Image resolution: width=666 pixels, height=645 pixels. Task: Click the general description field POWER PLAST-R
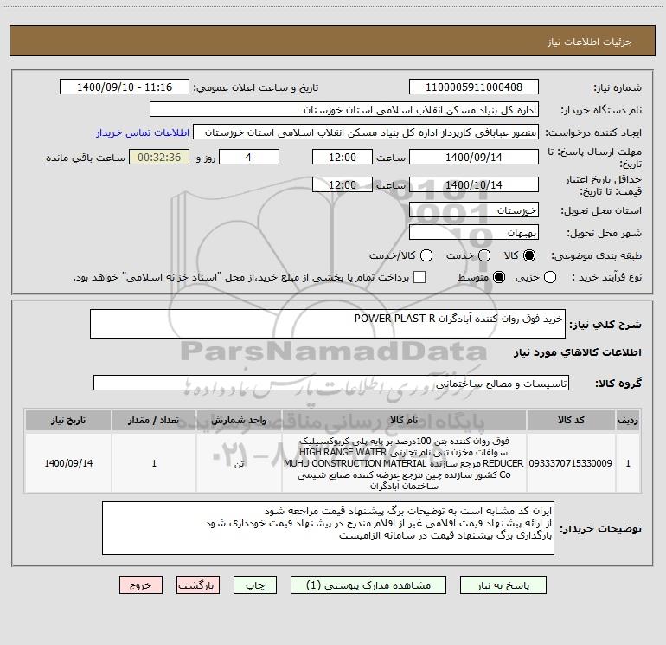(x=328, y=324)
